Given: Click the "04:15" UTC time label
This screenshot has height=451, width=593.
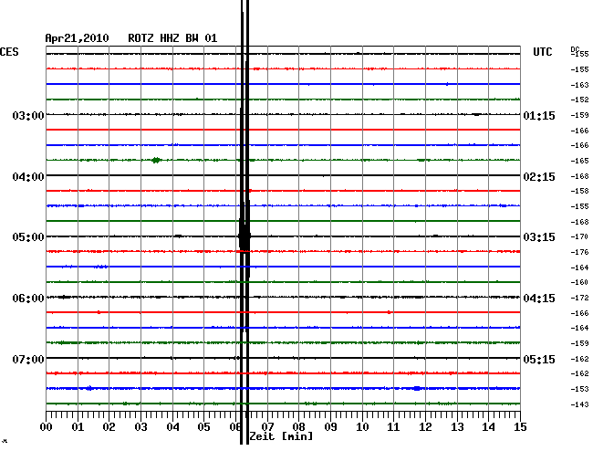Looking at the screenshot, I should click(539, 299).
